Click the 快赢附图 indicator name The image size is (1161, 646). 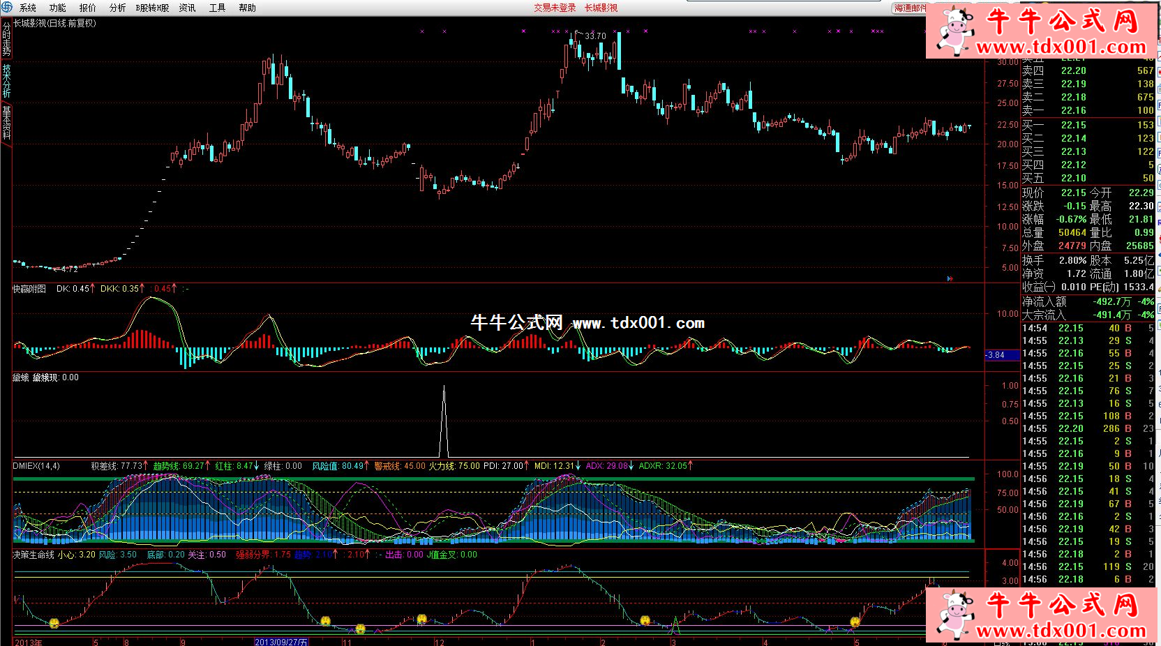[x=29, y=288]
